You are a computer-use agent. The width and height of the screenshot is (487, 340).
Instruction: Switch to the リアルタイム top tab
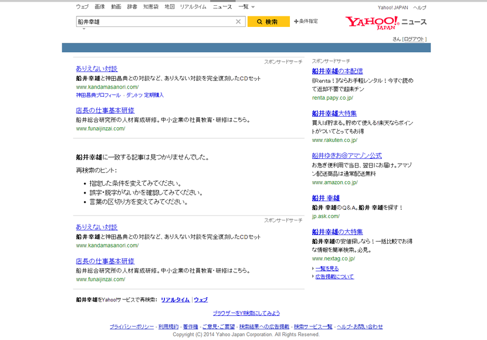(193, 7)
